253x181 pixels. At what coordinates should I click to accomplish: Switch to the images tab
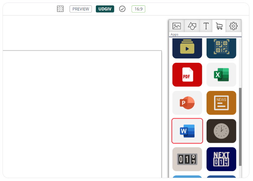(177, 26)
